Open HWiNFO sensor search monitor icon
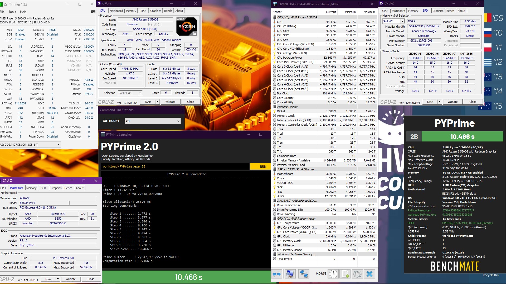The width and height of the screenshot is (506, 284). 290,274
